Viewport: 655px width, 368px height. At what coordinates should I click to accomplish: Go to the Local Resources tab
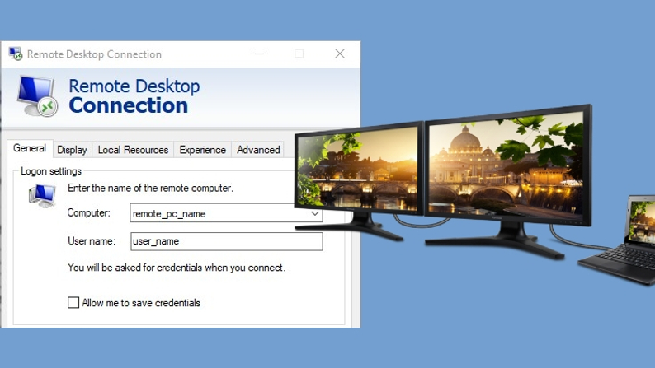[x=133, y=150]
